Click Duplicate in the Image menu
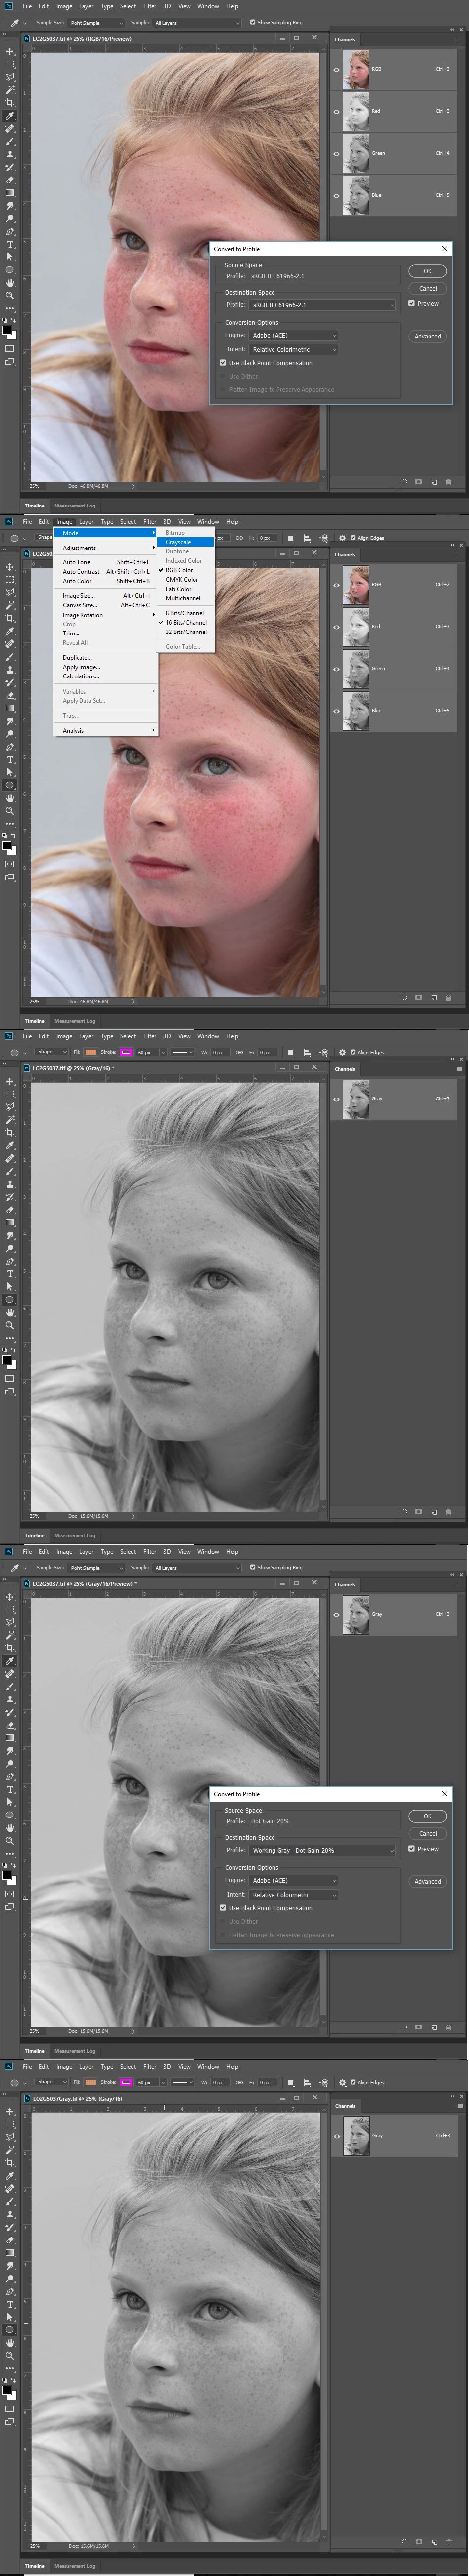This screenshot has height=2576, width=469. pos(106,658)
